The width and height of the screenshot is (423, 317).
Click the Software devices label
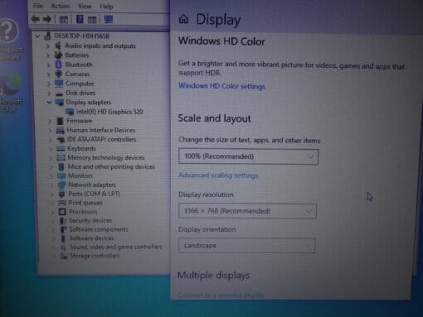pos(91,238)
